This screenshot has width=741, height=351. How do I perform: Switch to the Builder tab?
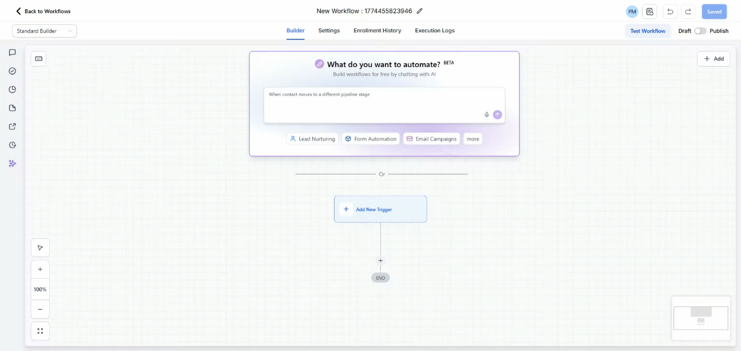295,31
